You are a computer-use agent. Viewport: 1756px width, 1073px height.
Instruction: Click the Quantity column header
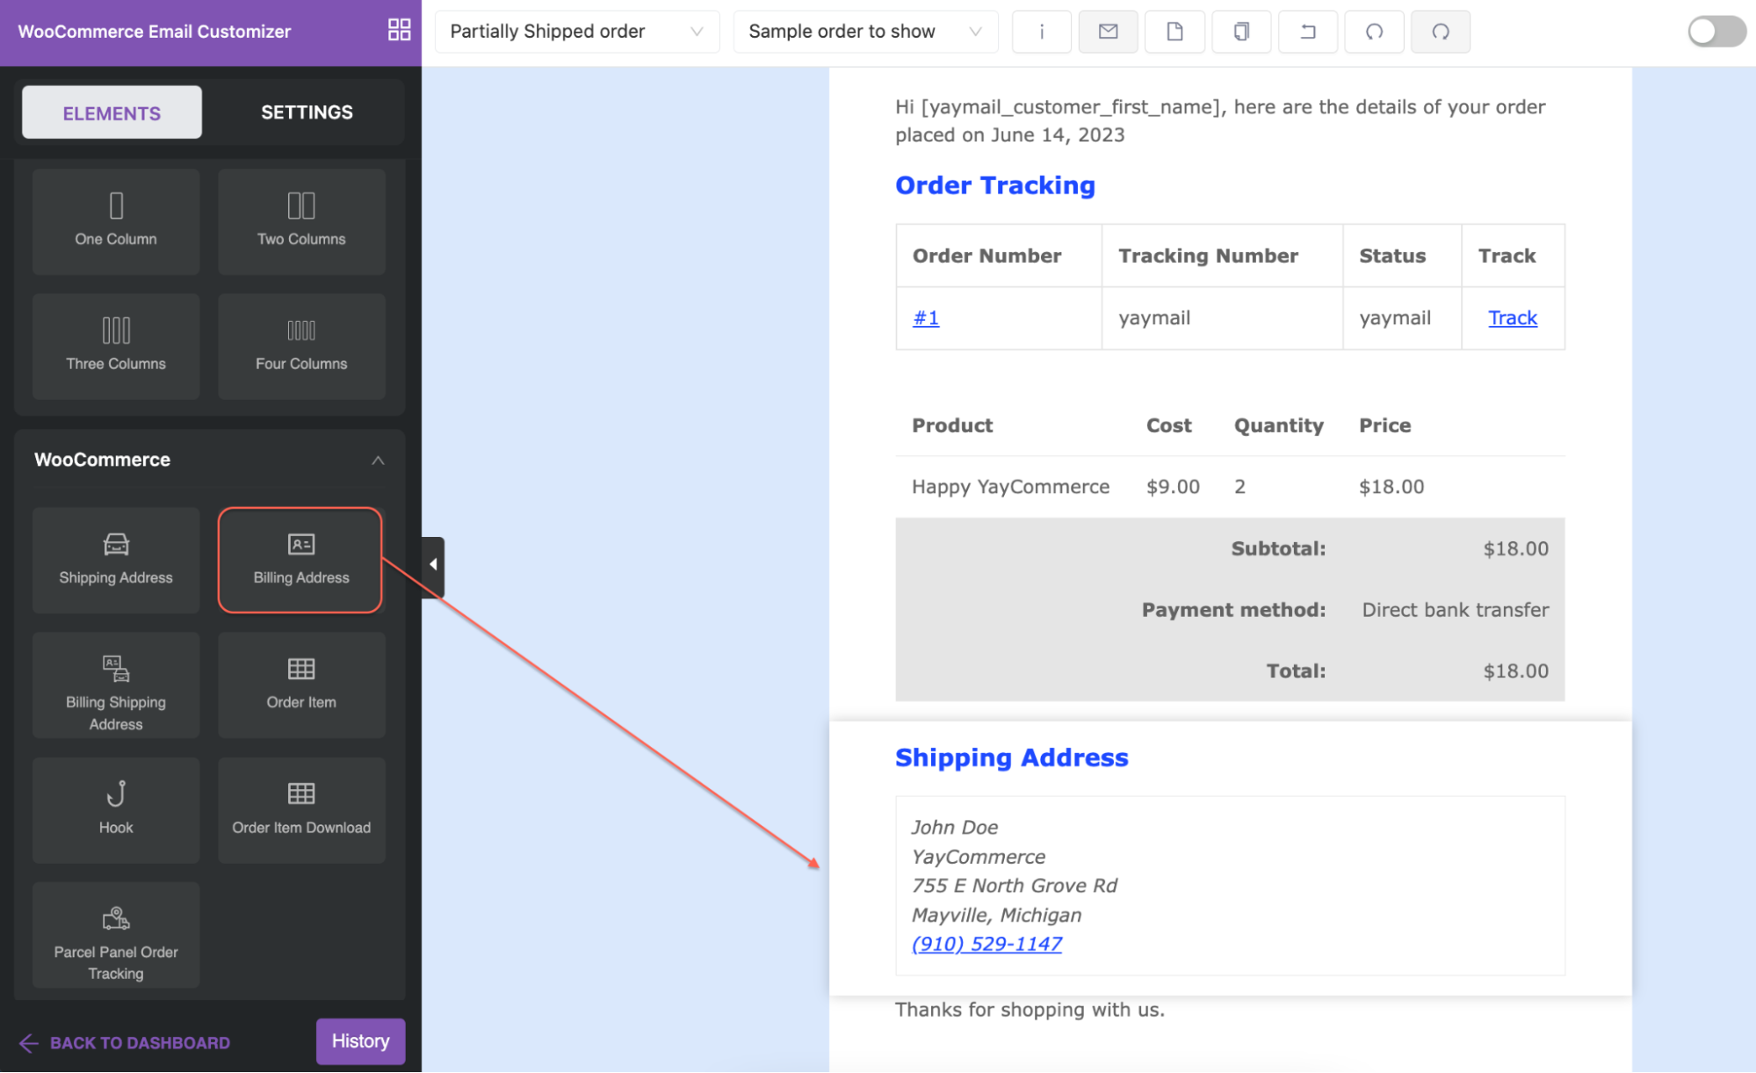click(x=1278, y=425)
